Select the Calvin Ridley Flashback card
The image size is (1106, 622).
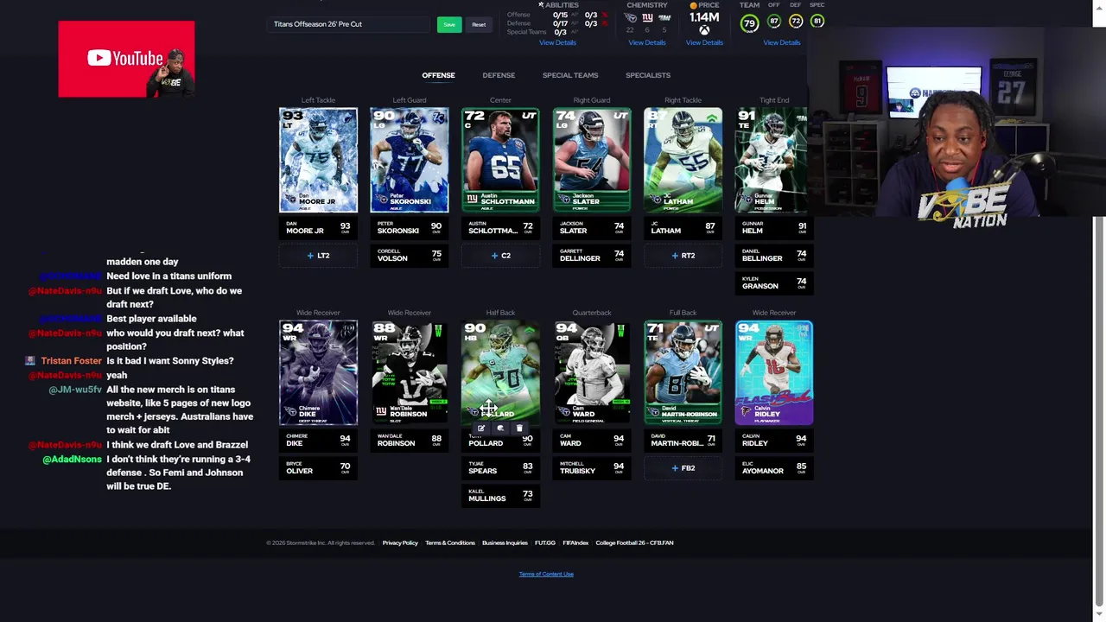[x=774, y=372]
